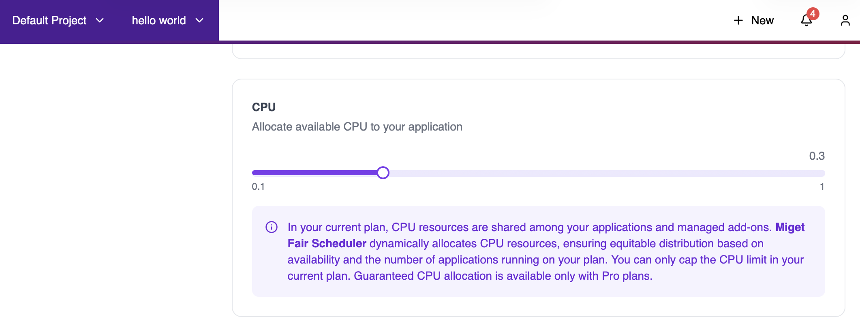Open the Miget Fair Scheduler link
This screenshot has width=860, height=330.
[327, 243]
